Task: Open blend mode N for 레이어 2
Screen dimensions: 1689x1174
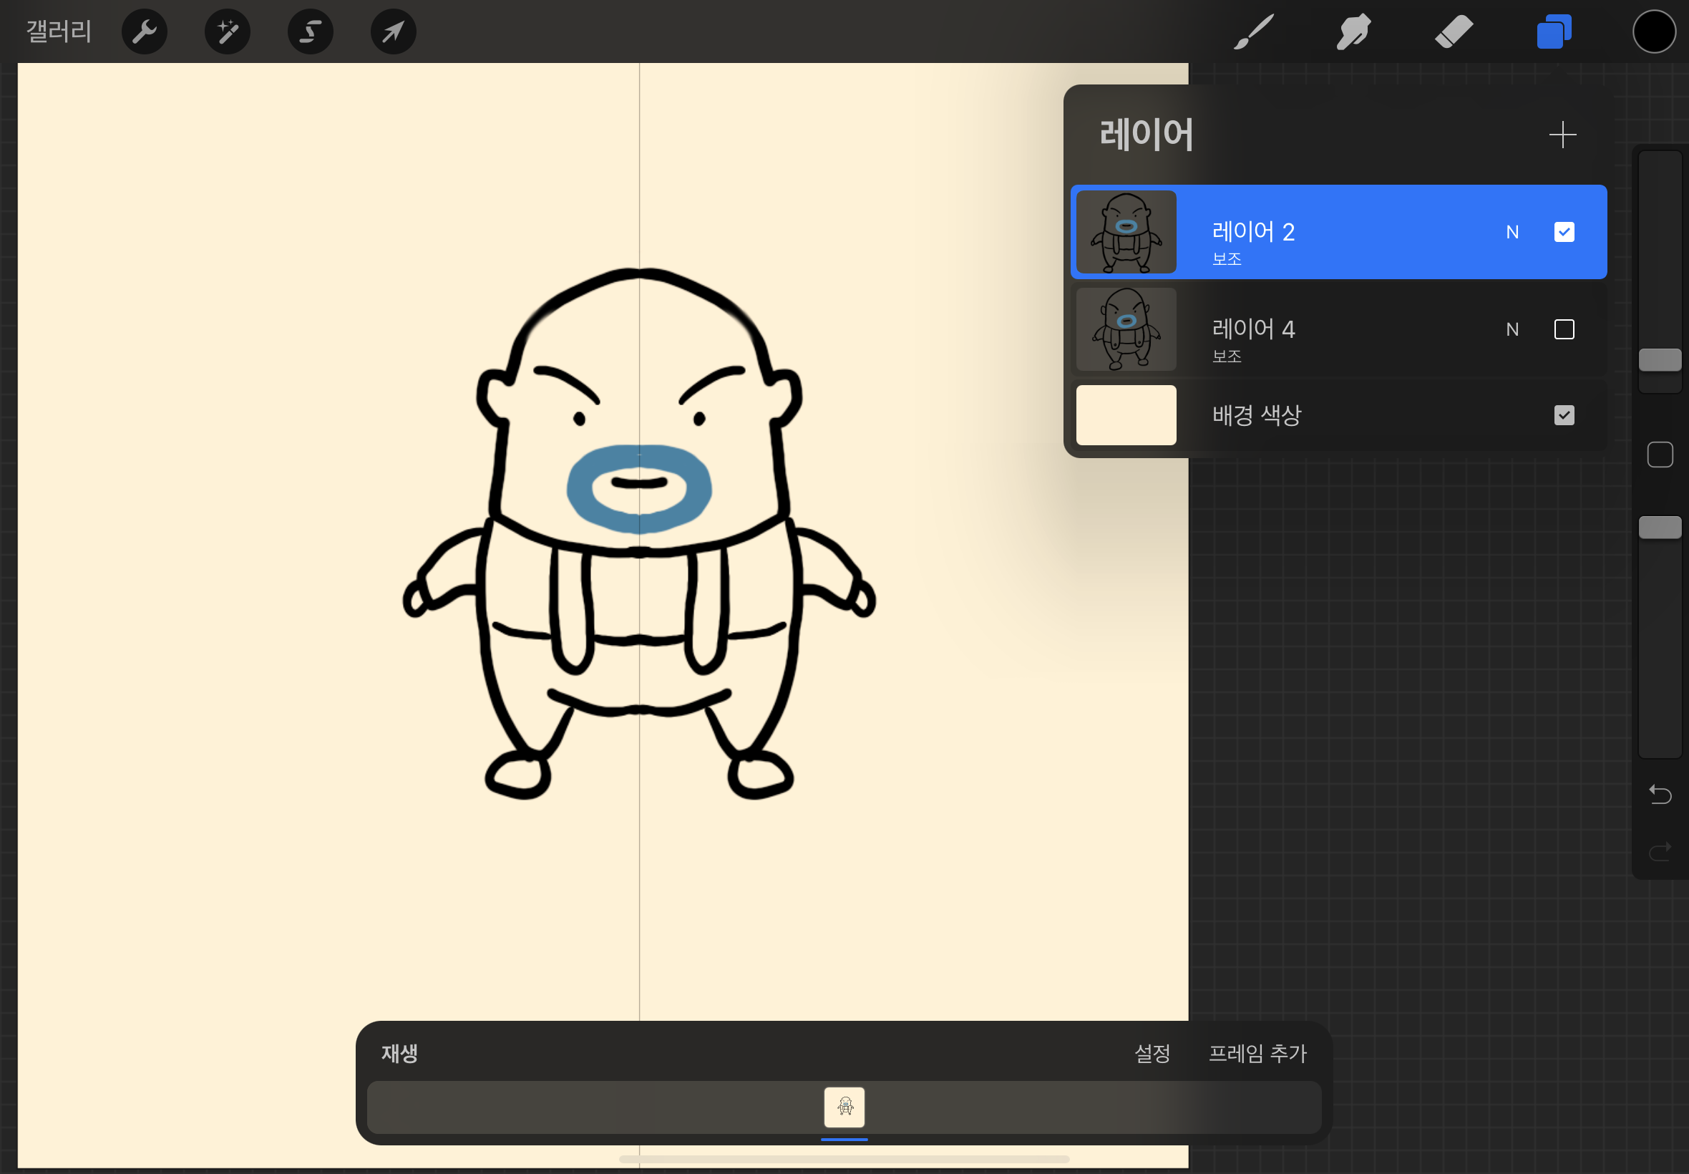Action: point(1512,232)
